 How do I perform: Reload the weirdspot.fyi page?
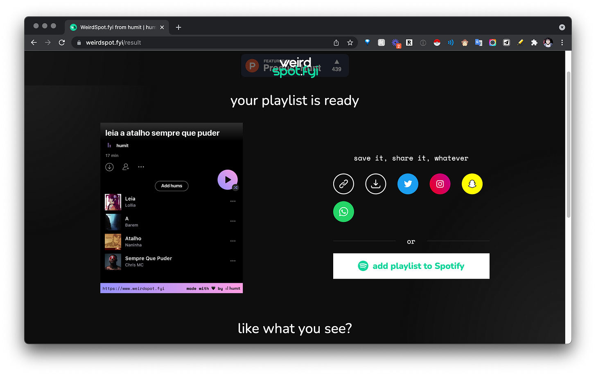pyautogui.click(x=62, y=43)
